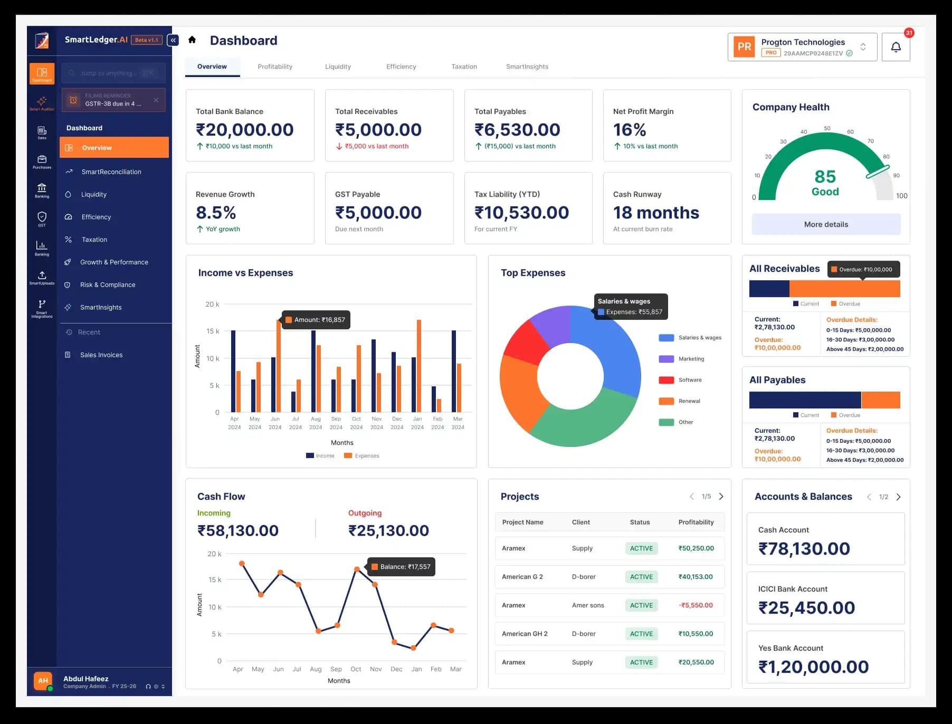
Task: Click the Other legend swatch
Action: click(667, 422)
